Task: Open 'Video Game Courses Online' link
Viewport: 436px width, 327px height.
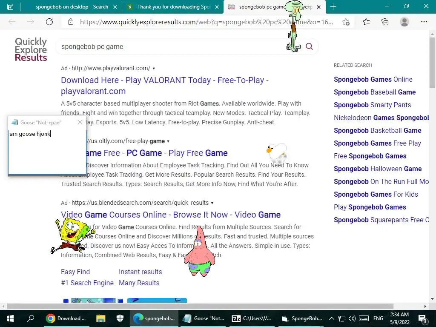Action: click(171, 215)
